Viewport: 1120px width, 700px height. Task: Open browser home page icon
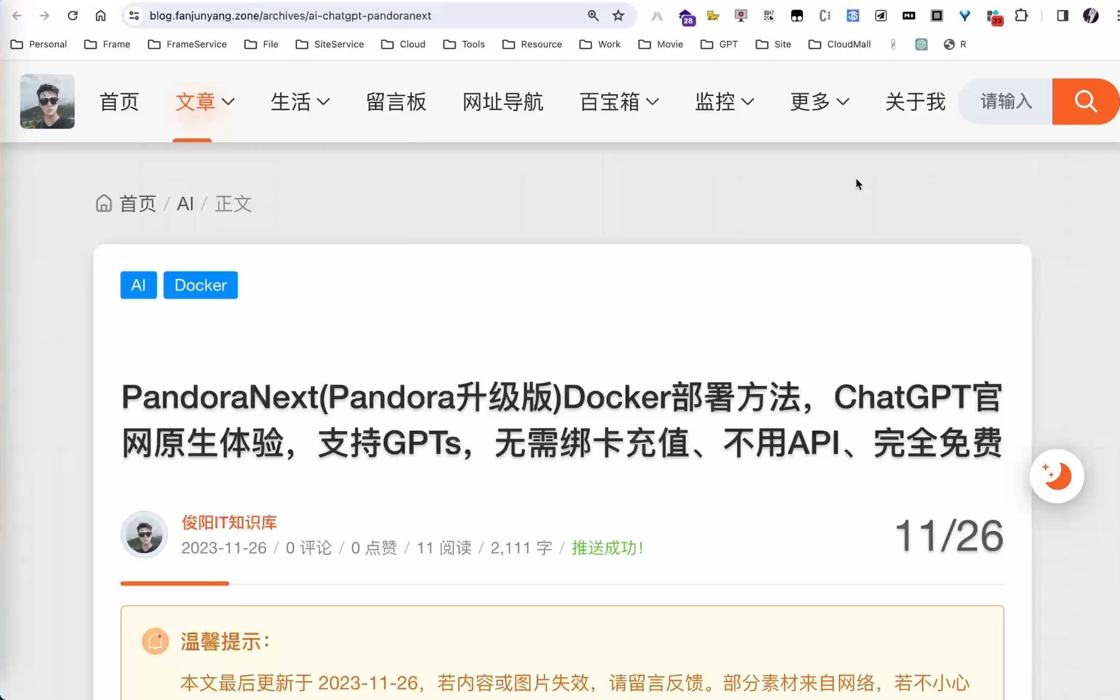point(101,16)
